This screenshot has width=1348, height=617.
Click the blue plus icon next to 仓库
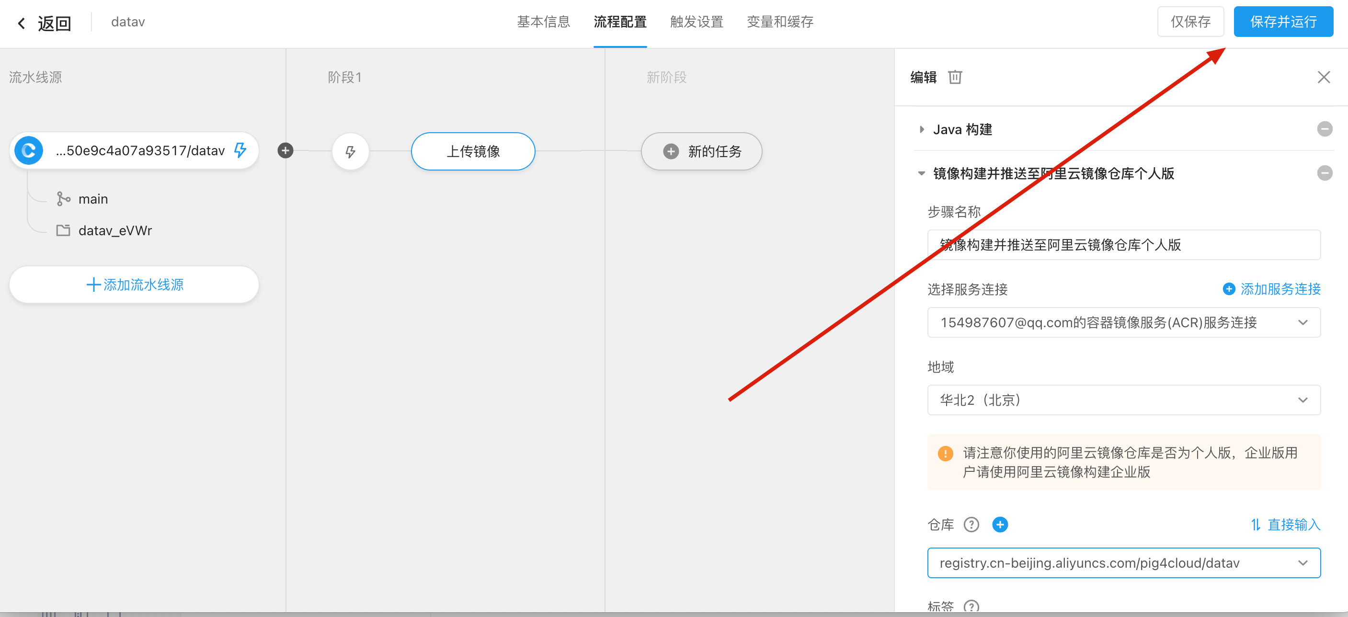pos(999,525)
